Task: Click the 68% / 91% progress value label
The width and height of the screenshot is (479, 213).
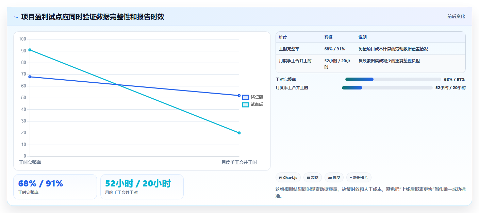Action: pos(455,80)
